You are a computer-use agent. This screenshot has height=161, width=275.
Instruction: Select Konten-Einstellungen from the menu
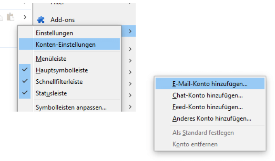point(65,44)
